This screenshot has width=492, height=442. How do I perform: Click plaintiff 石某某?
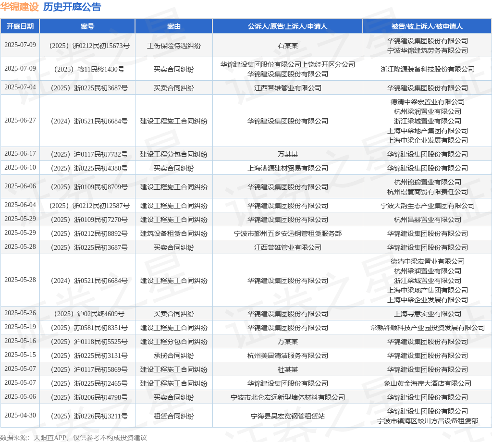click(x=288, y=46)
